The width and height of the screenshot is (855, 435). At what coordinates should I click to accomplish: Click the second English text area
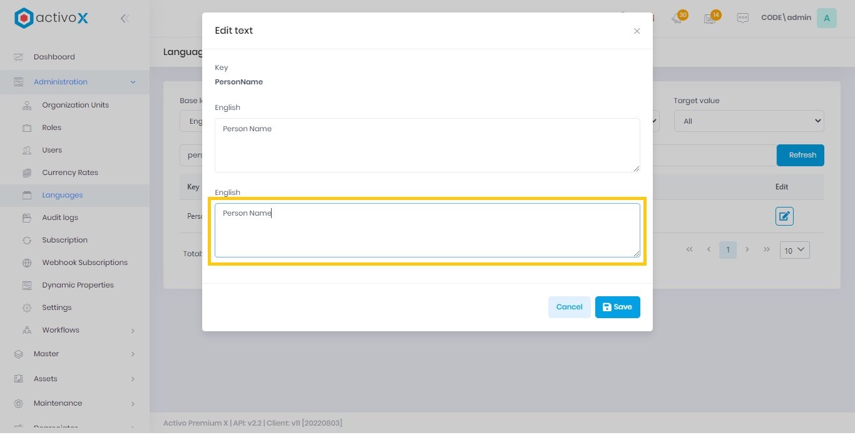[427, 231]
